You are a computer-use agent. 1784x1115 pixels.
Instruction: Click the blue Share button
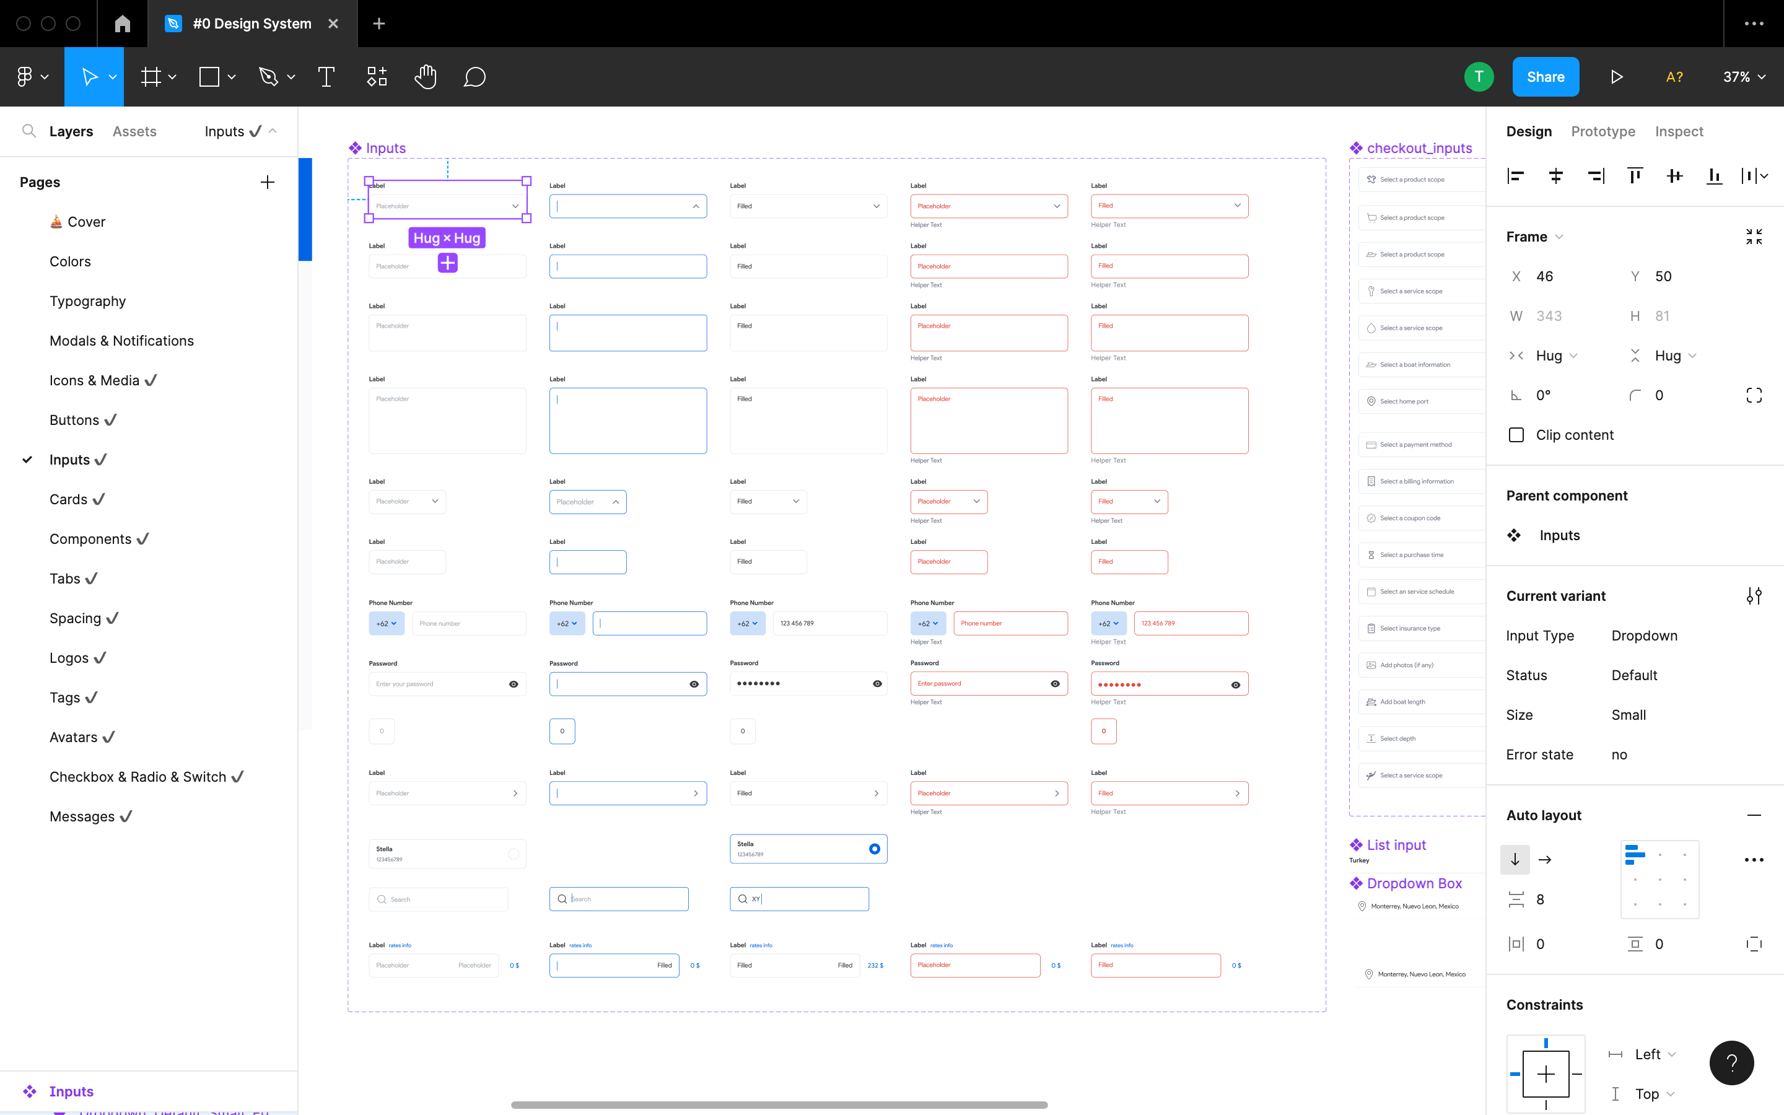(x=1545, y=77)
